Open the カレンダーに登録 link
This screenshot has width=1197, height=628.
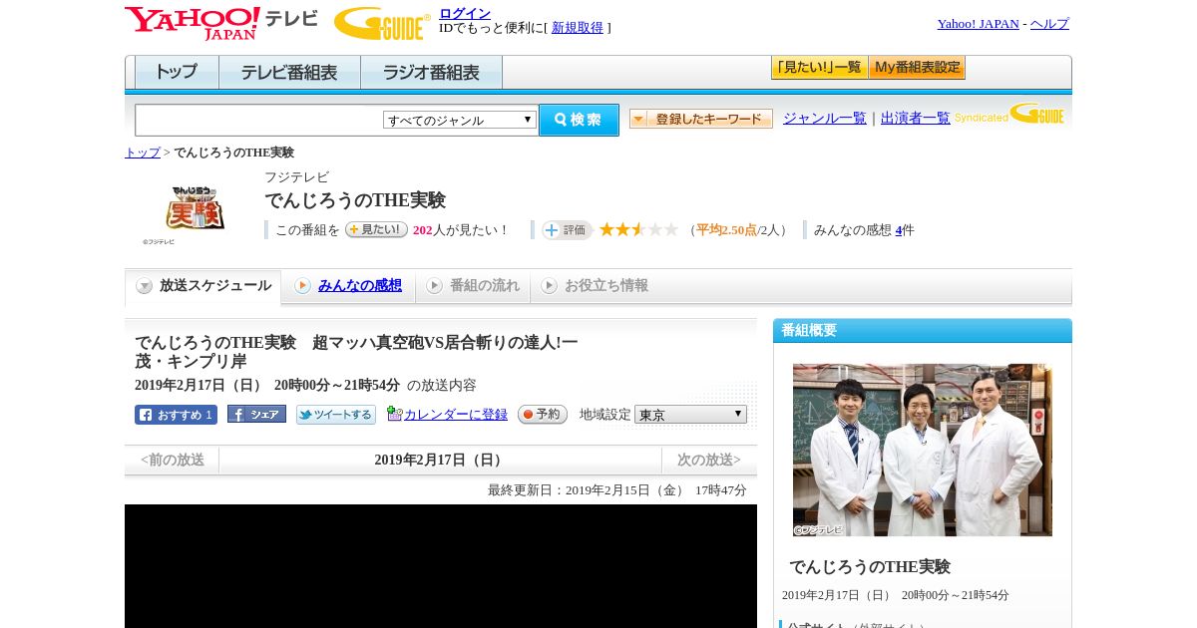click(456, 414)
